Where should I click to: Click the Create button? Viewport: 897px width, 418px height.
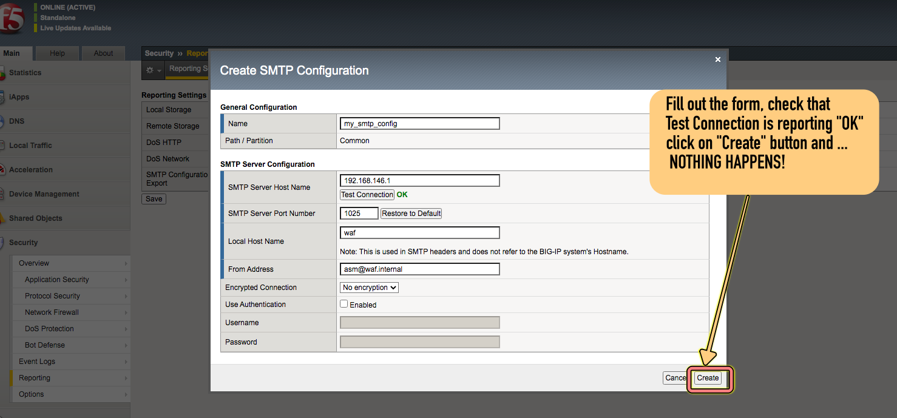click(707, 377)
